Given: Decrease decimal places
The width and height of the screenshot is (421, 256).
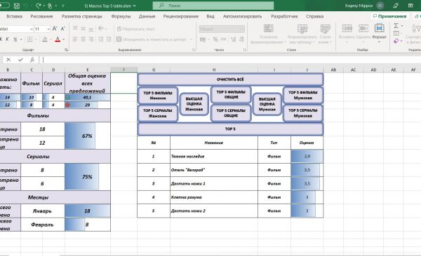Looking at the screenshot, I should pyautogui.click(x=241, y=39).
